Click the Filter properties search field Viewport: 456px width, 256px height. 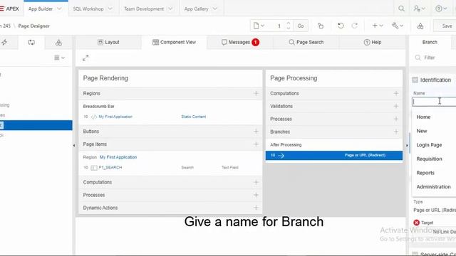pyautogui.click(x=435, y=58)
